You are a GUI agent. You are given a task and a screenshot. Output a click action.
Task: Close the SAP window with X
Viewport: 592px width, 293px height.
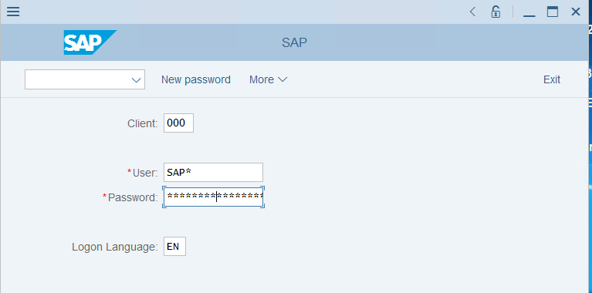click(575, 12)
